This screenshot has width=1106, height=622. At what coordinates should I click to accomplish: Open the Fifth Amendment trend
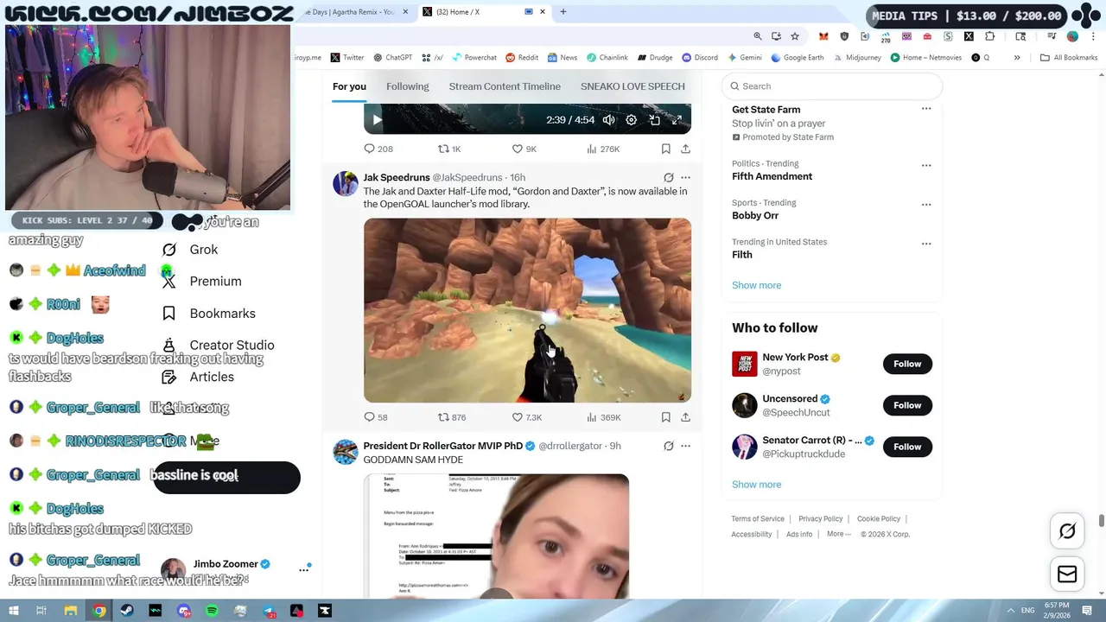772,176
